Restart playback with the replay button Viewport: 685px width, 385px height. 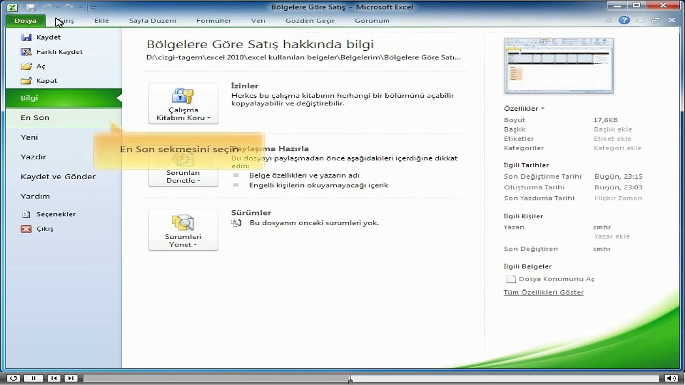(13, 378)
